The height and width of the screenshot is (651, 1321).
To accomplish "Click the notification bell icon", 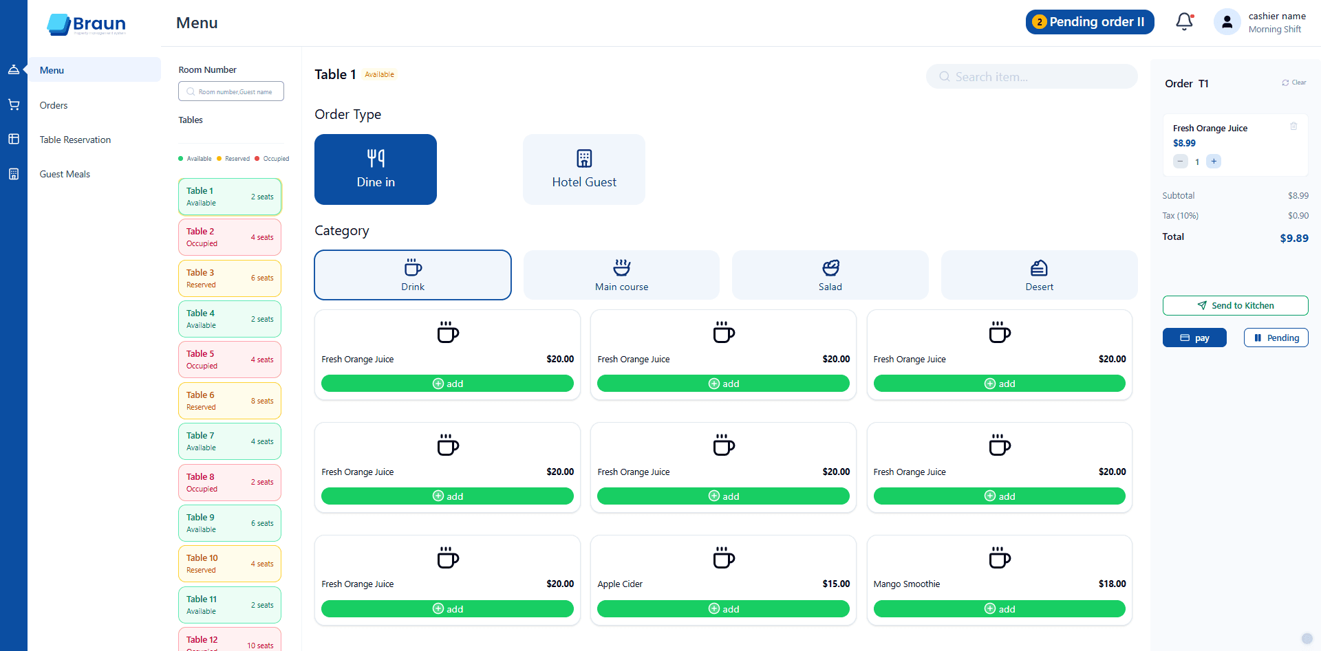I will pos(1184,22).
